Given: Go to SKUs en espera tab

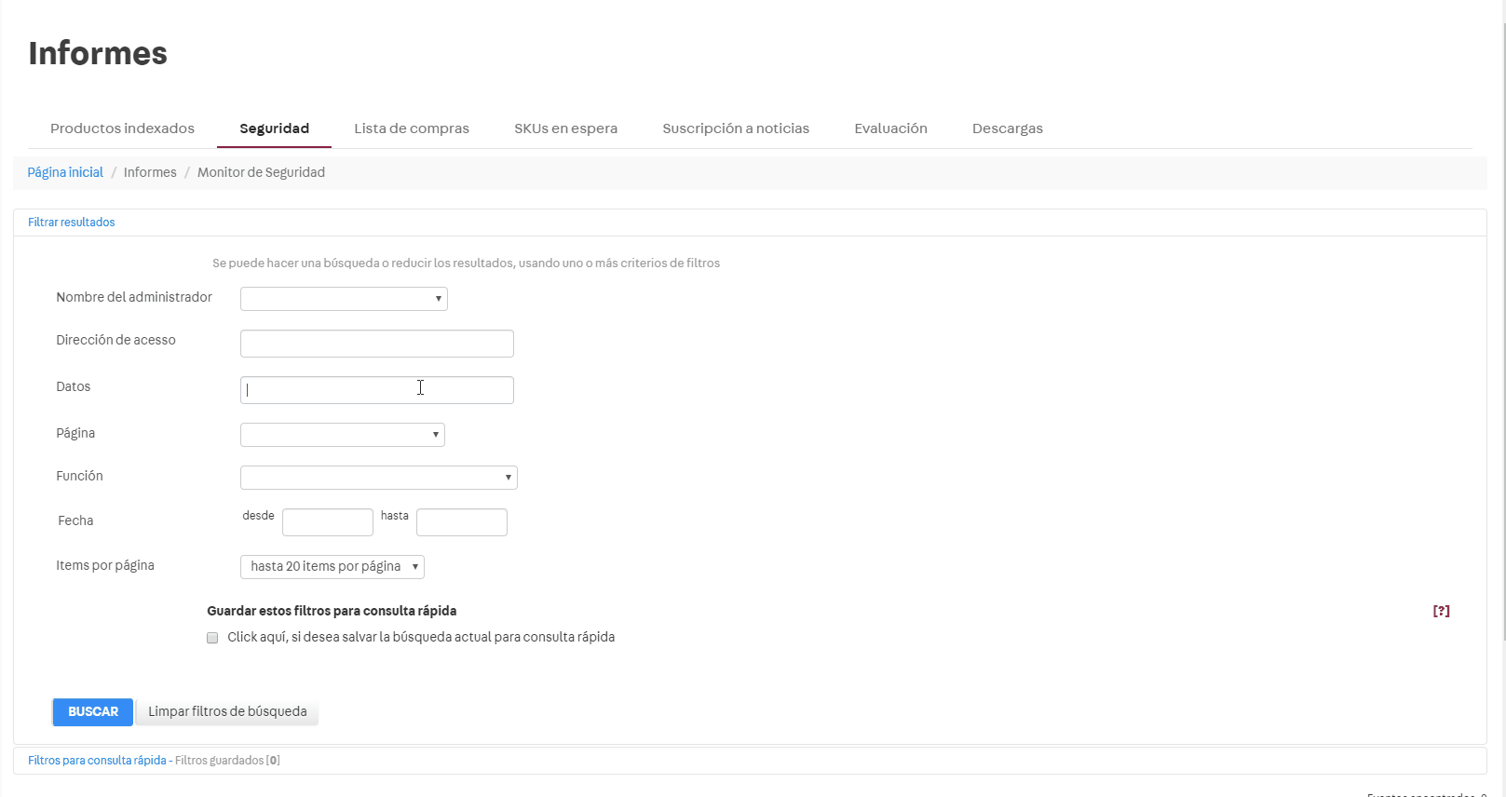Looking at the screenshot, I should [x=565, y=128].
